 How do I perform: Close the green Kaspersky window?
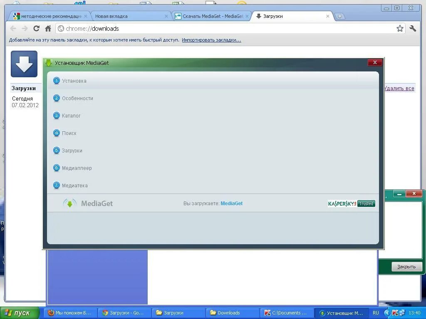(414, 194)
